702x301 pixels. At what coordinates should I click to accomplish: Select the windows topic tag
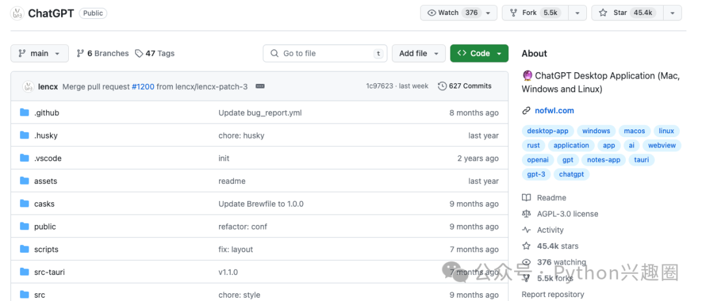point(596,131)
